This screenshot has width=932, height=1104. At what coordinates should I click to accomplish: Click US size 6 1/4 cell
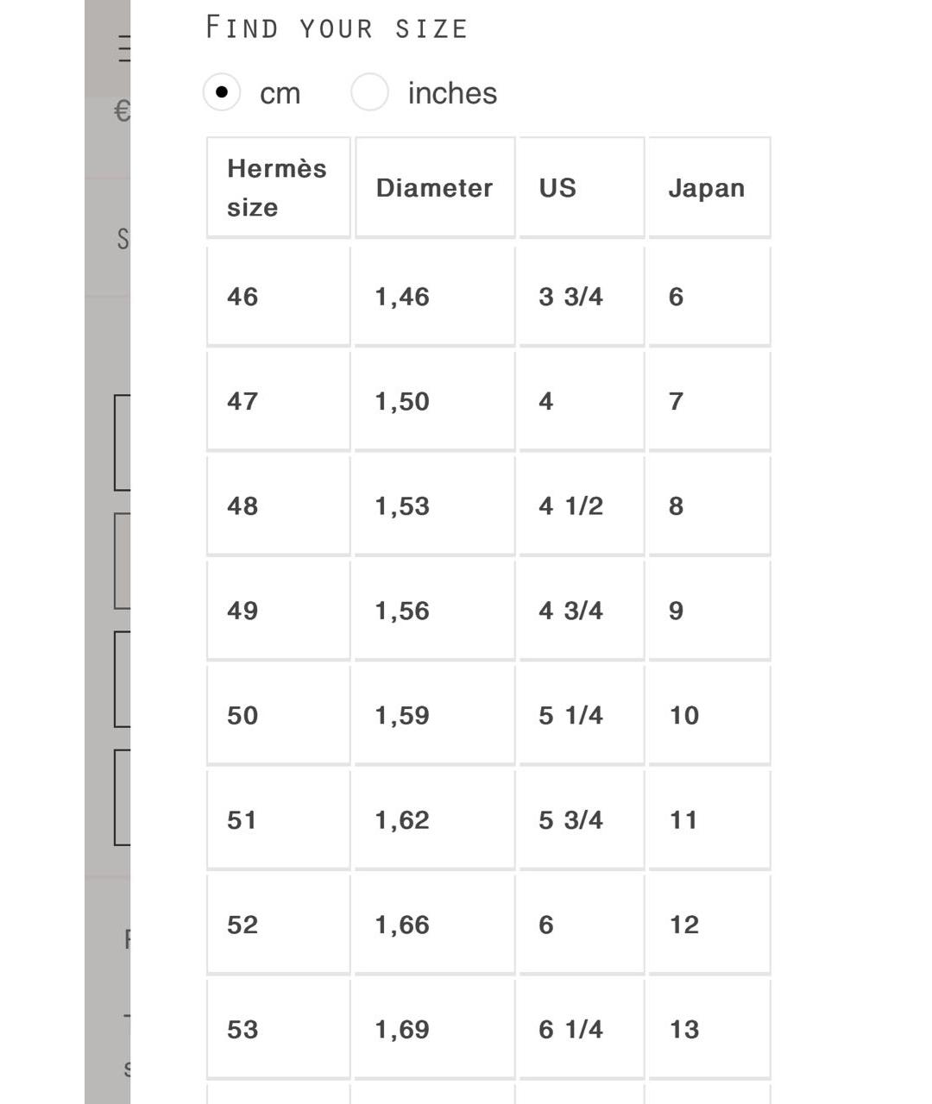click(582, 1029)
